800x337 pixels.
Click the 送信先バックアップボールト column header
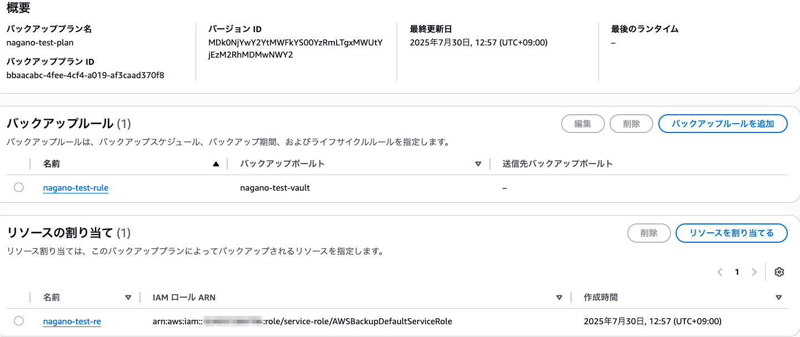click(x=557, y=164)
